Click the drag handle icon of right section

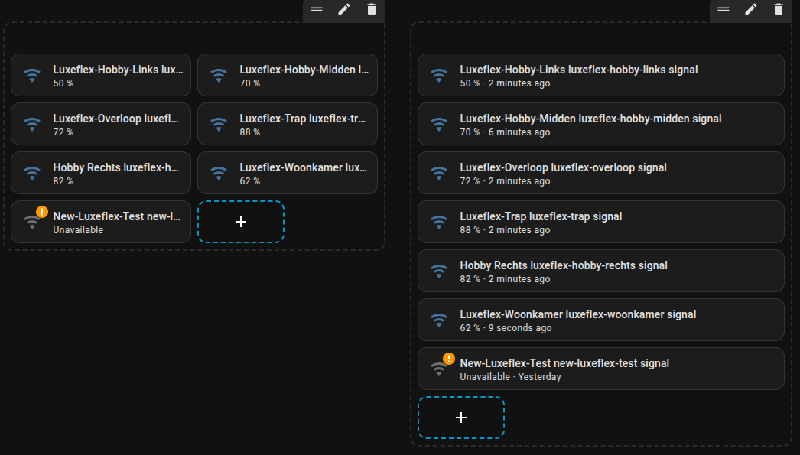tap(724, 9)
